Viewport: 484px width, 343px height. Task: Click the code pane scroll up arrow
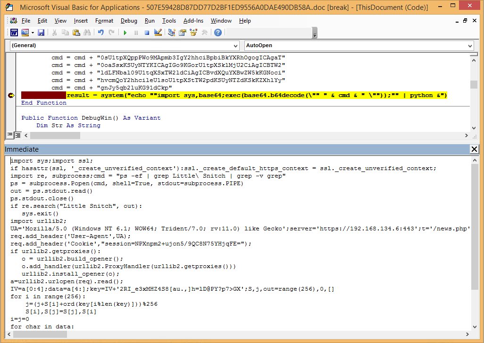point(474,60)
